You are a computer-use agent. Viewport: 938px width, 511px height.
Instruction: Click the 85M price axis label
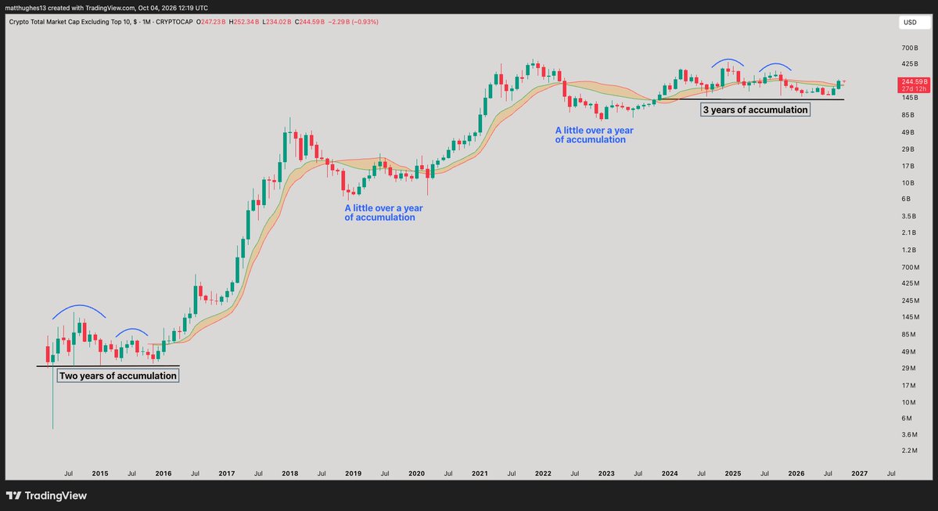[x=908, y=334]
